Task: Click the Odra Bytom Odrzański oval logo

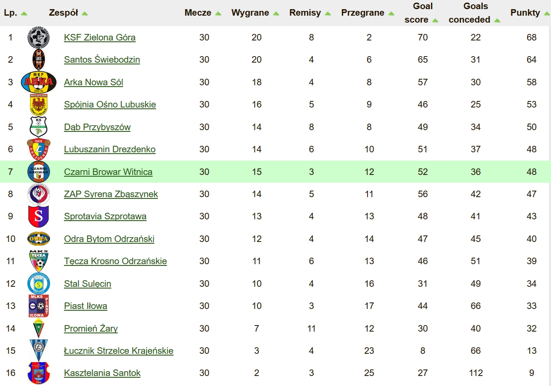Action: click(39, 239)
